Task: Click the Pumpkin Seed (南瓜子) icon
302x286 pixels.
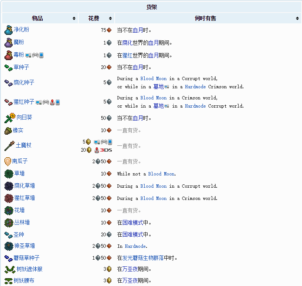Action: pyautogui.click(x=8, y=161)
